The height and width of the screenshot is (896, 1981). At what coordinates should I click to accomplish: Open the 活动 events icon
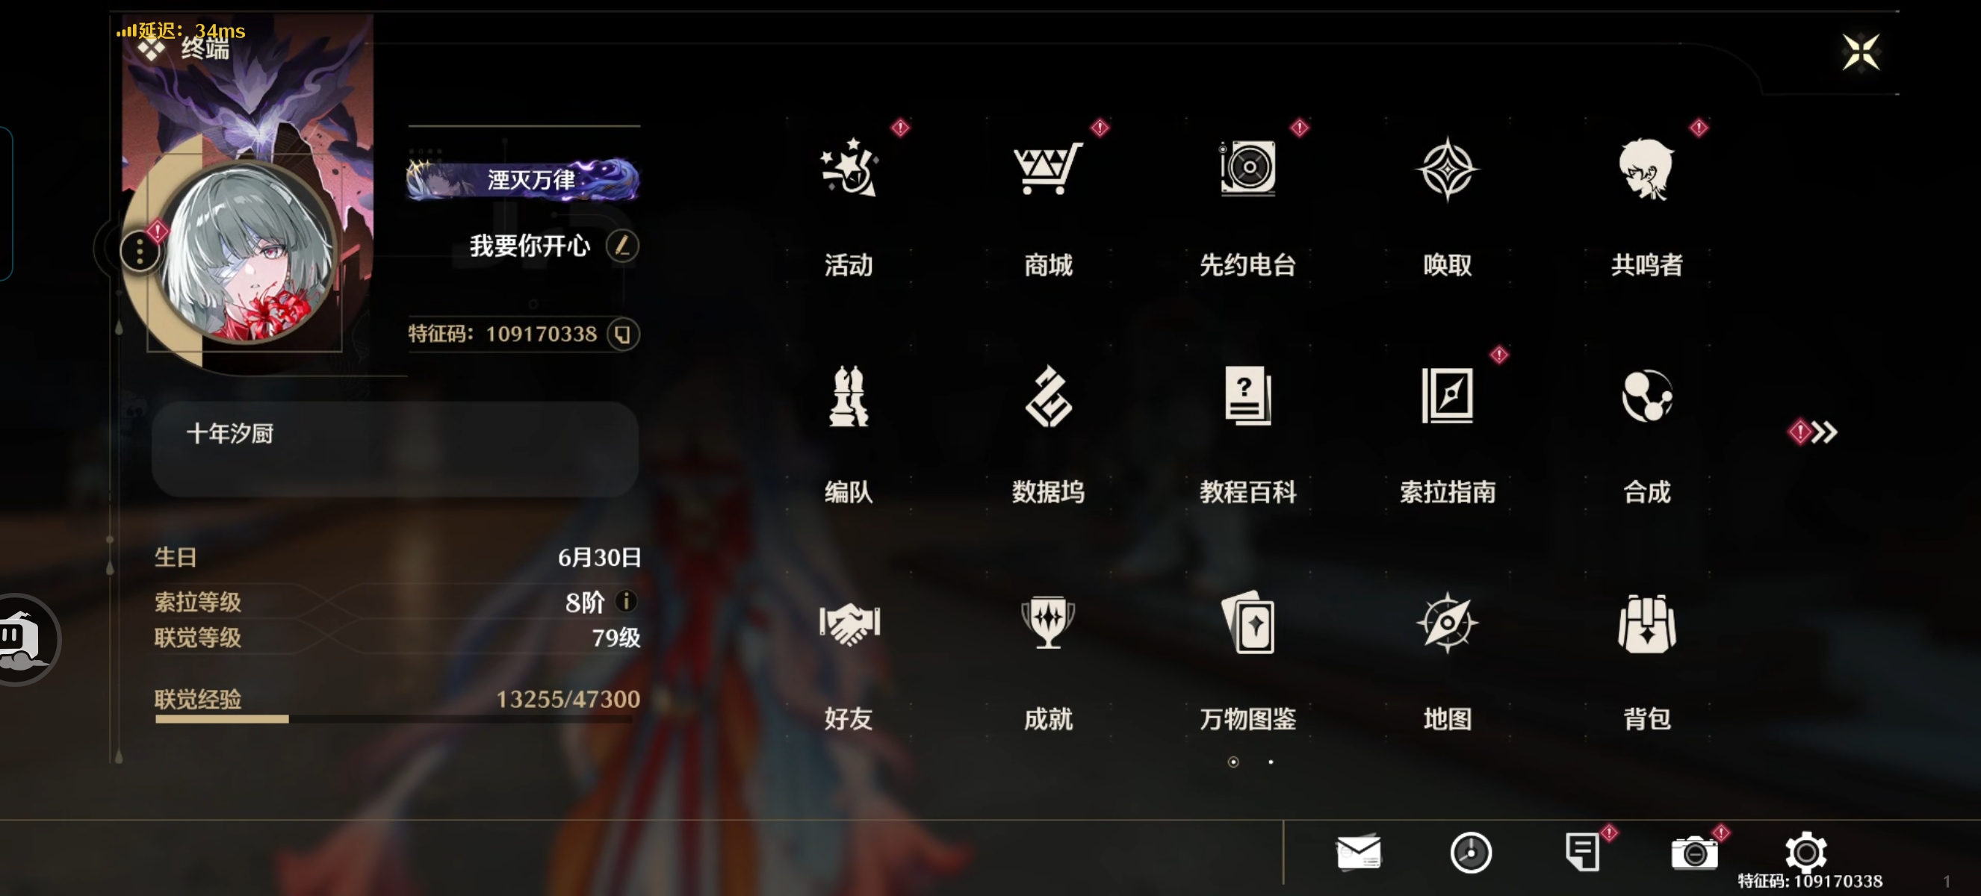tap(849, 169)
